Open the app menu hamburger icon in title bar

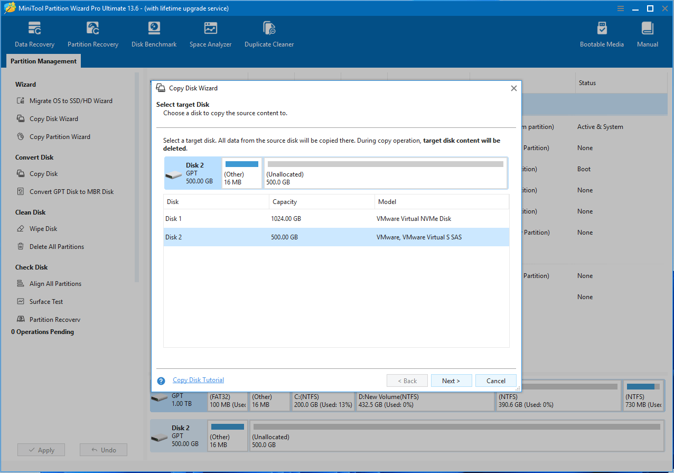[621, 8]
